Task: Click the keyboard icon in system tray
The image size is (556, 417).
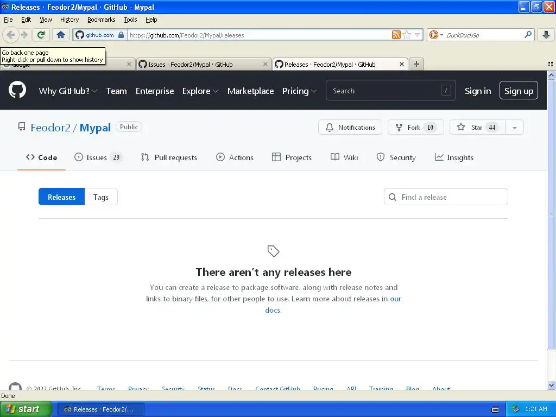Action: pyautogui.click(x=495, y=409)
